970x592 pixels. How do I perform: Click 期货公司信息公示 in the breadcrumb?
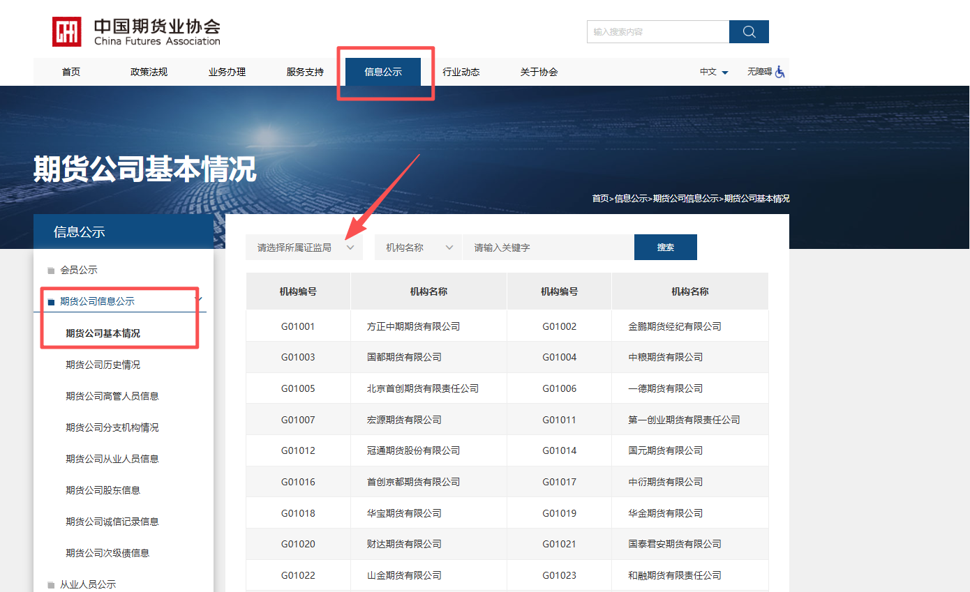point(686,199)
